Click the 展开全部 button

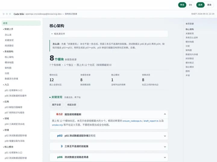56,105
